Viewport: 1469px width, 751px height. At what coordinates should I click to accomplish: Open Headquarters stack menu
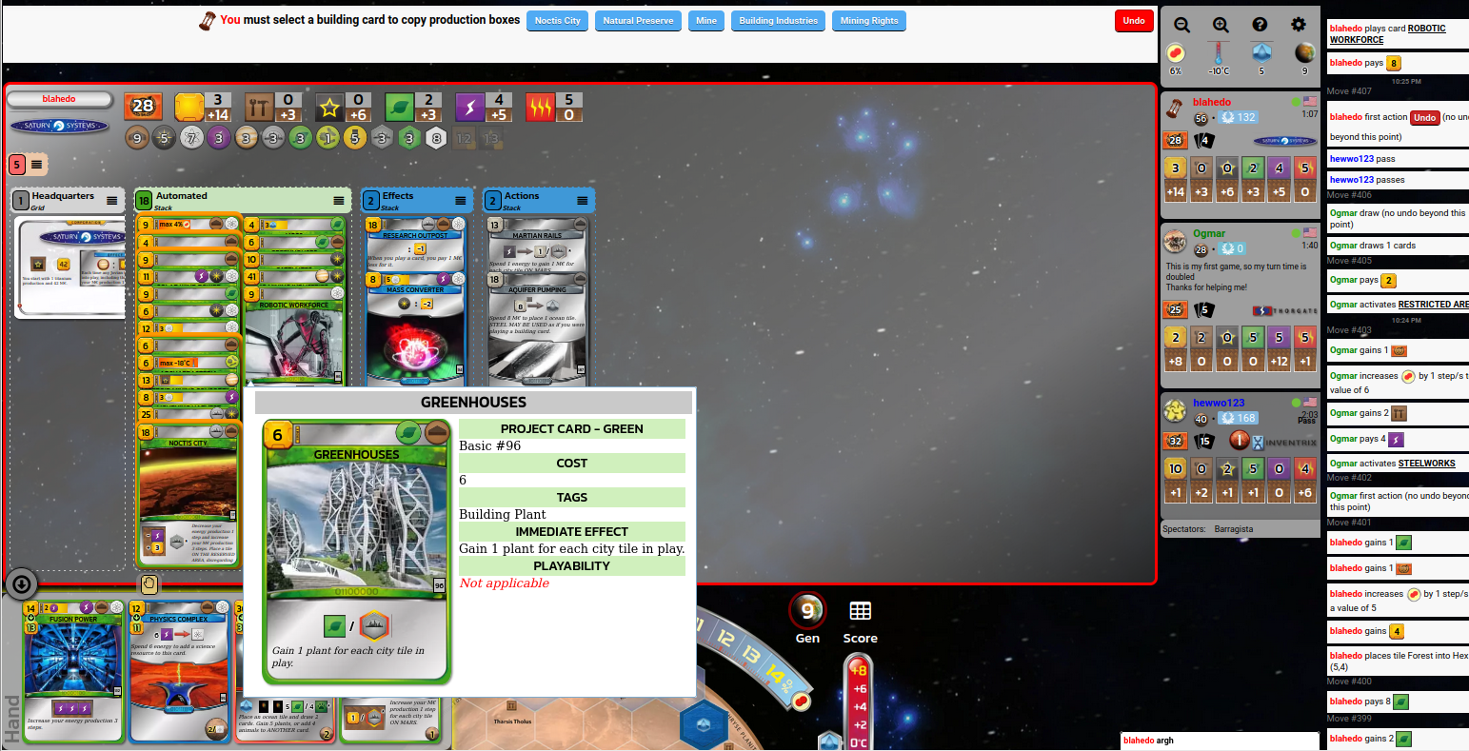pyautogui.click(x=112, y=201)
